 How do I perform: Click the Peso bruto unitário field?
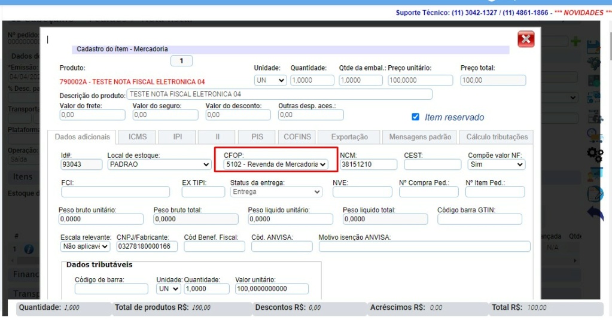[101, 219]
